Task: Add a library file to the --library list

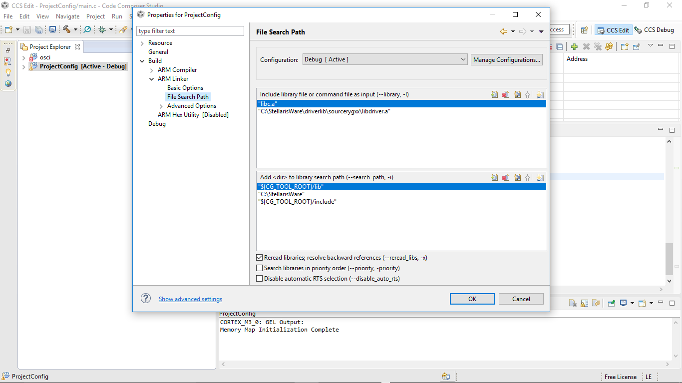Action: 494,94
